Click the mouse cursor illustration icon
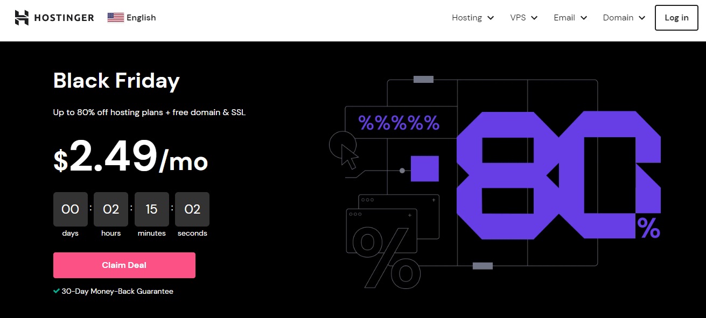The image size is (706, 318). (x=348, y=156)
